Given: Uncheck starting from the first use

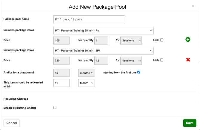Looking at the screenshot, I should pyautogui.click(x=139, y=72).
